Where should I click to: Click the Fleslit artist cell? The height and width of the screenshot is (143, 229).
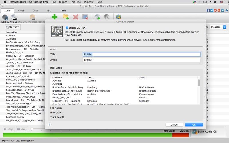[x=142, y=98]
